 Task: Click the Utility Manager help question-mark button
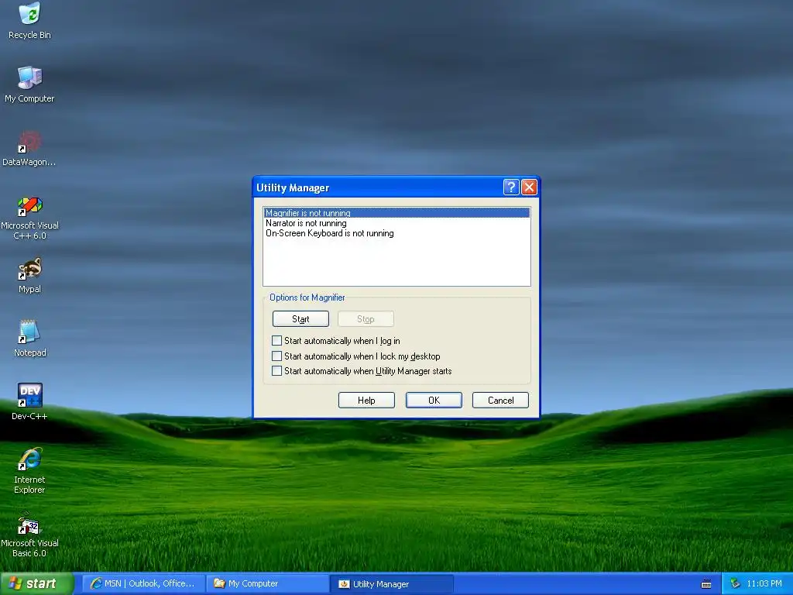(511, 187)
